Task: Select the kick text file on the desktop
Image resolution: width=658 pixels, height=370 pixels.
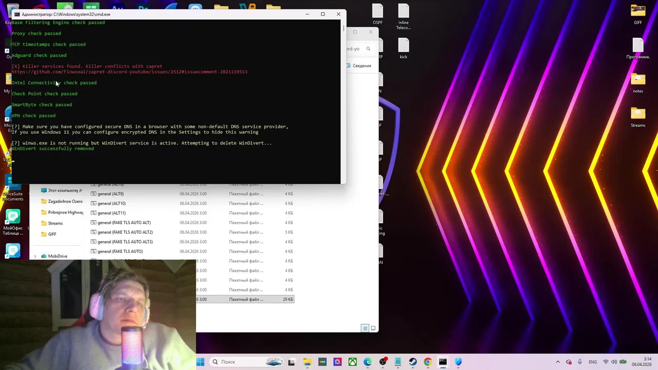Action: 403,48
